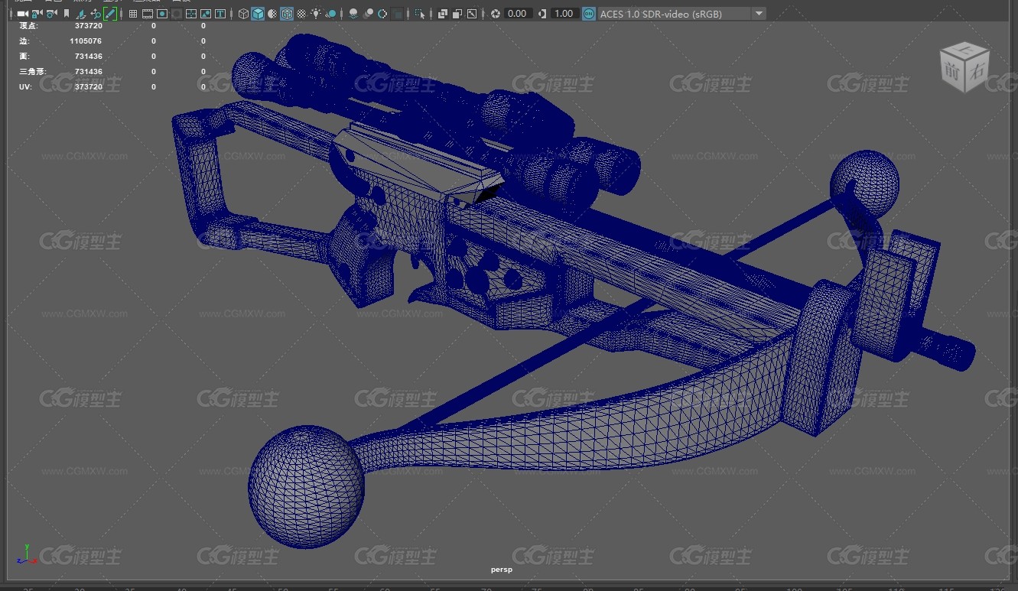Enable Use Default Material icon

(272, 14)
